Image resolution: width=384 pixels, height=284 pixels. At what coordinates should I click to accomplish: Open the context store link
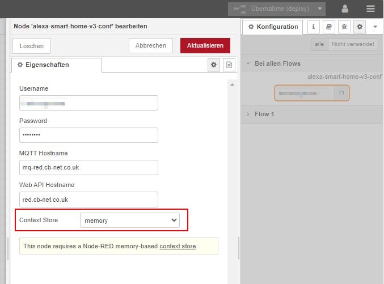[x=178, y=246]
